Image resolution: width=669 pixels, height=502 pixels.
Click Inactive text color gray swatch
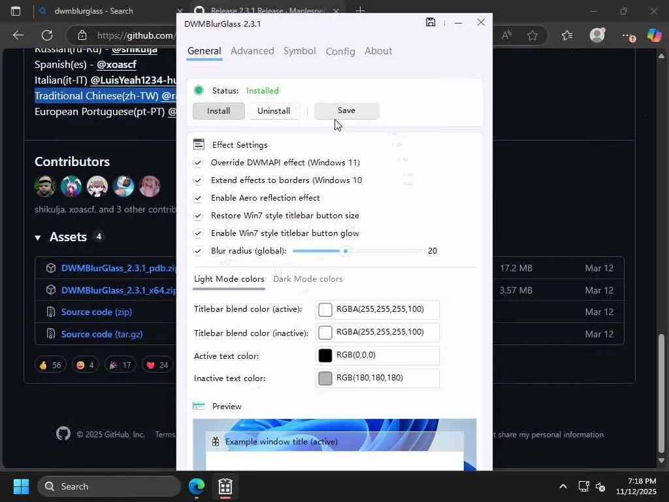tap(325, 378)
